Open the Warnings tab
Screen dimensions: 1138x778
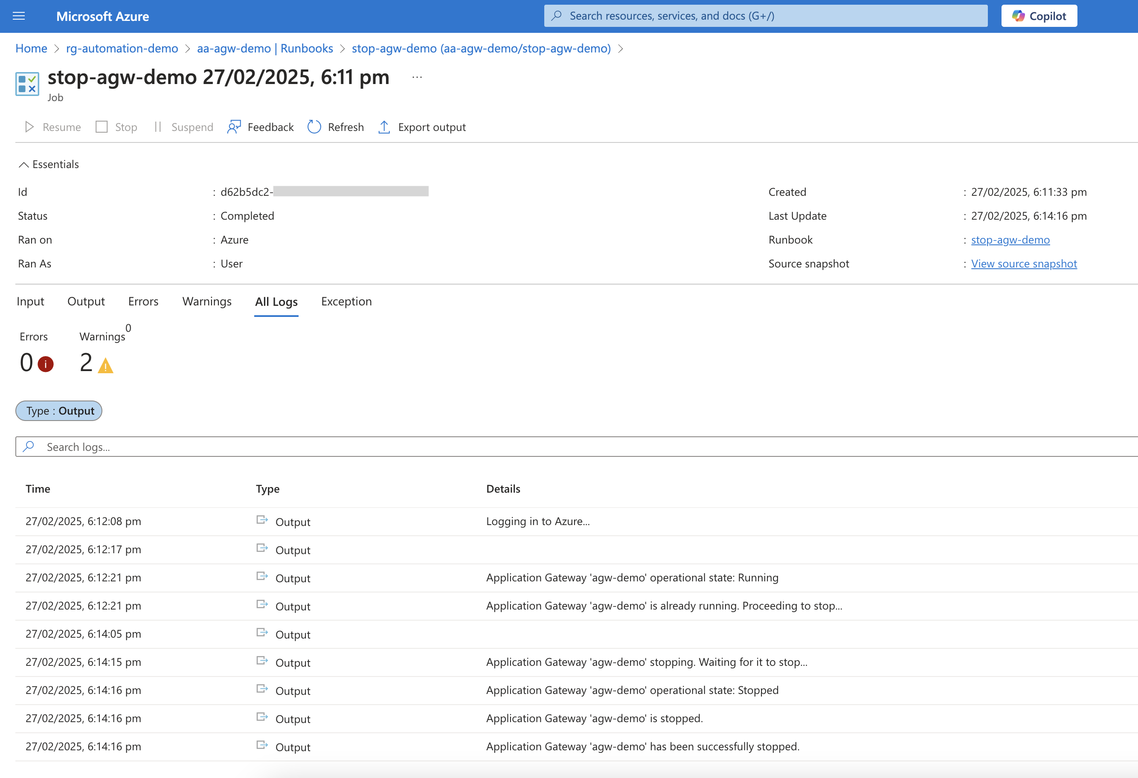click(207, 301)
